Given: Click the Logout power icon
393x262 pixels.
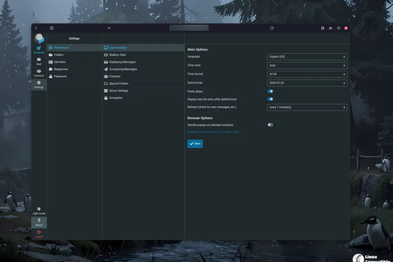Looking at the screenshot, I should coord(39,233).
